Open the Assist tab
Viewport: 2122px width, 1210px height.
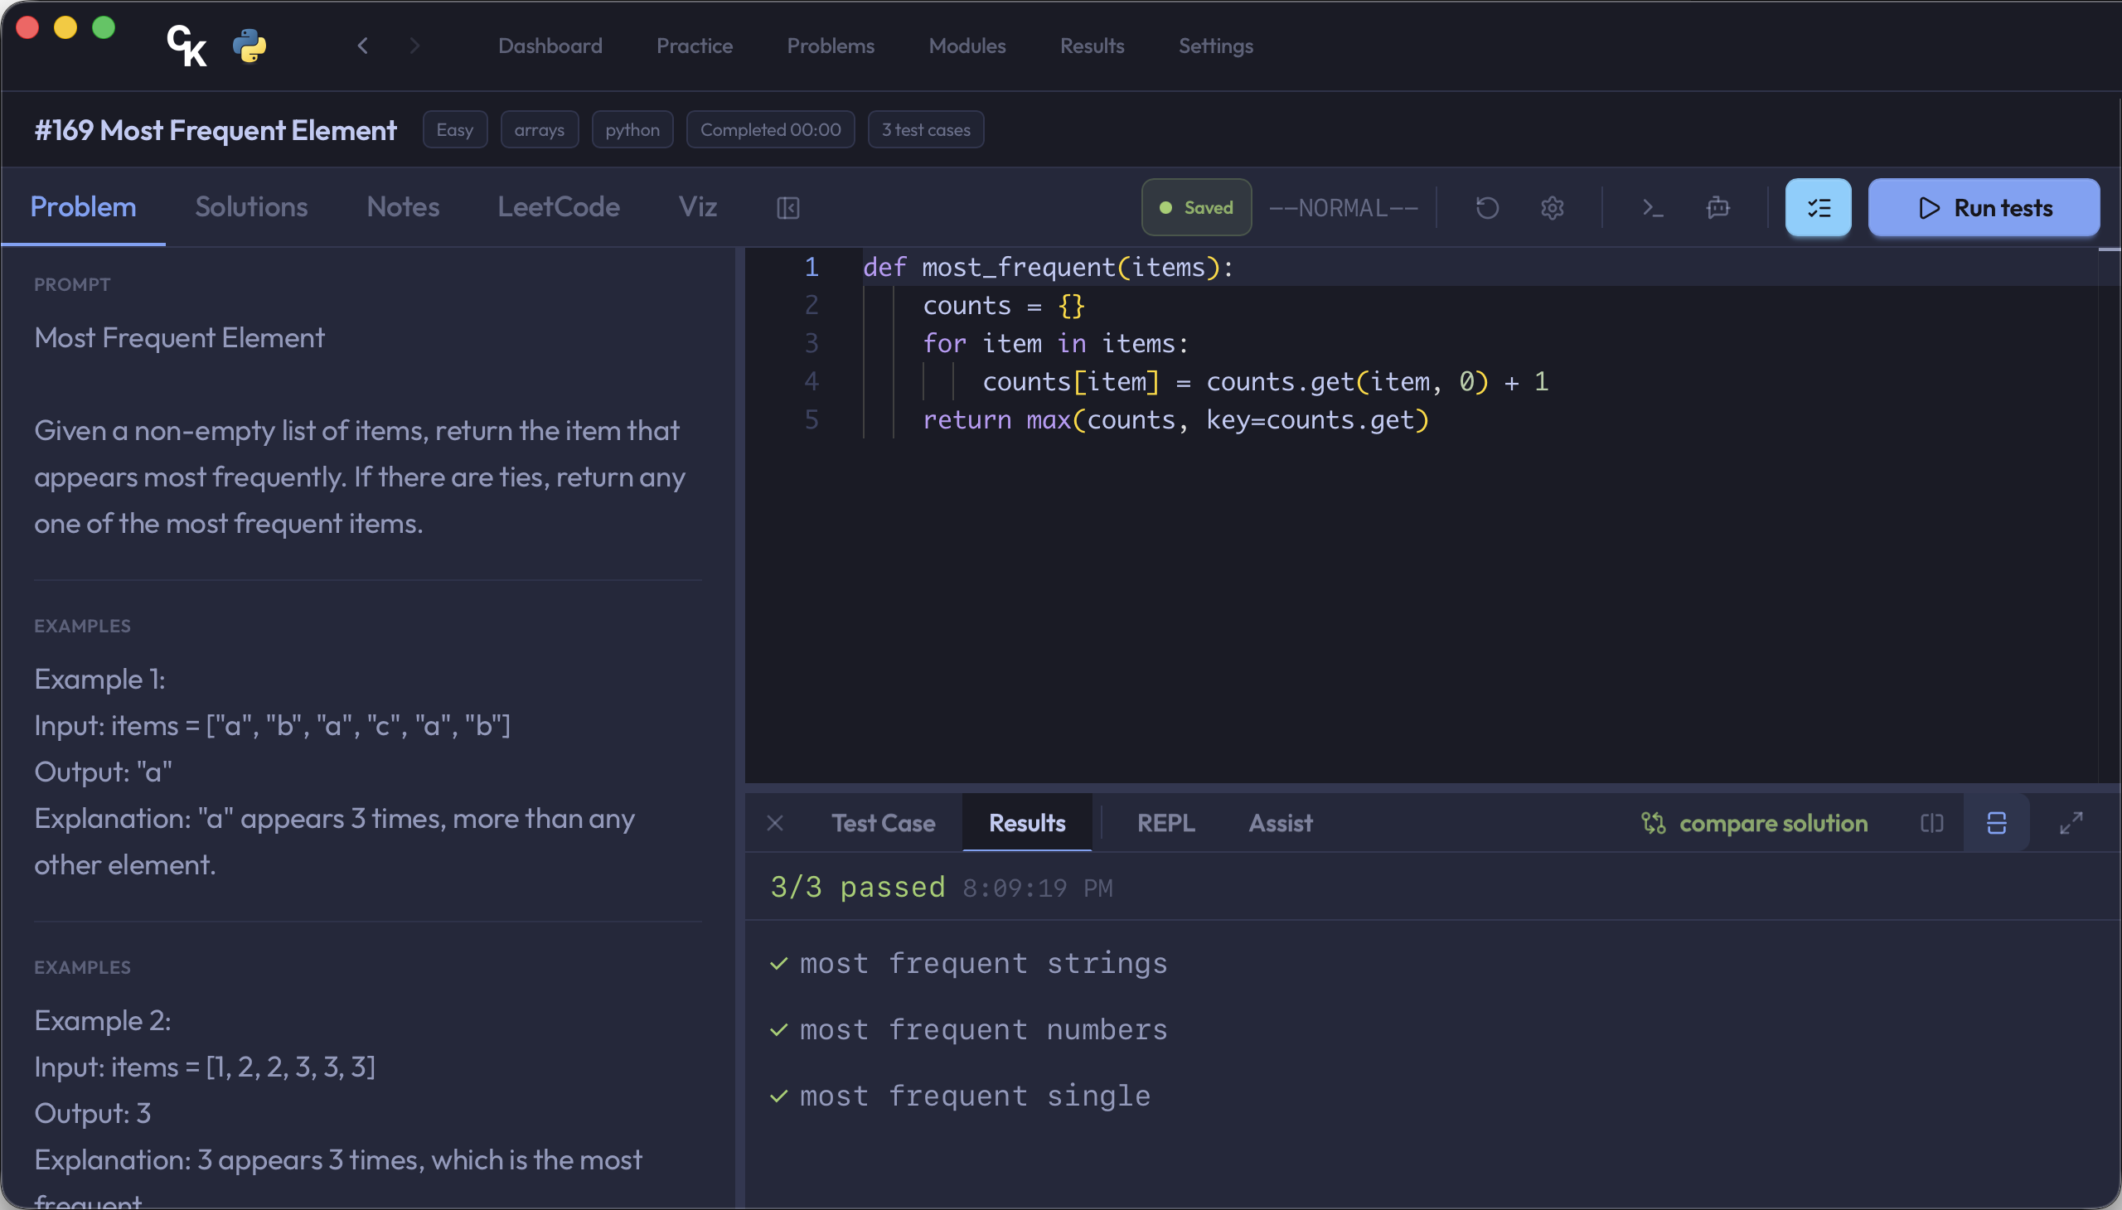click(1281, 824)
